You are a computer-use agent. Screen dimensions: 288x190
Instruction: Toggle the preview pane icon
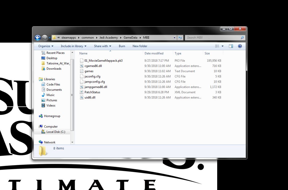click(x=231, y=46)
